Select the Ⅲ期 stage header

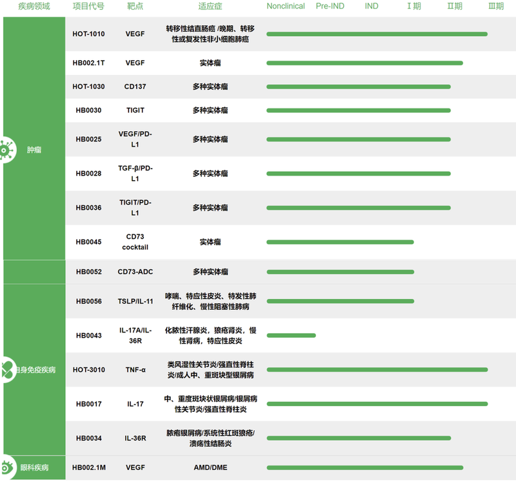click(496, 6)
